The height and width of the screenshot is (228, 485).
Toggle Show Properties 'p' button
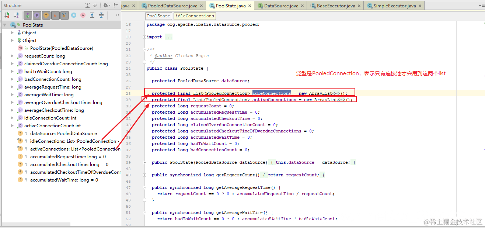pos(37,15)
